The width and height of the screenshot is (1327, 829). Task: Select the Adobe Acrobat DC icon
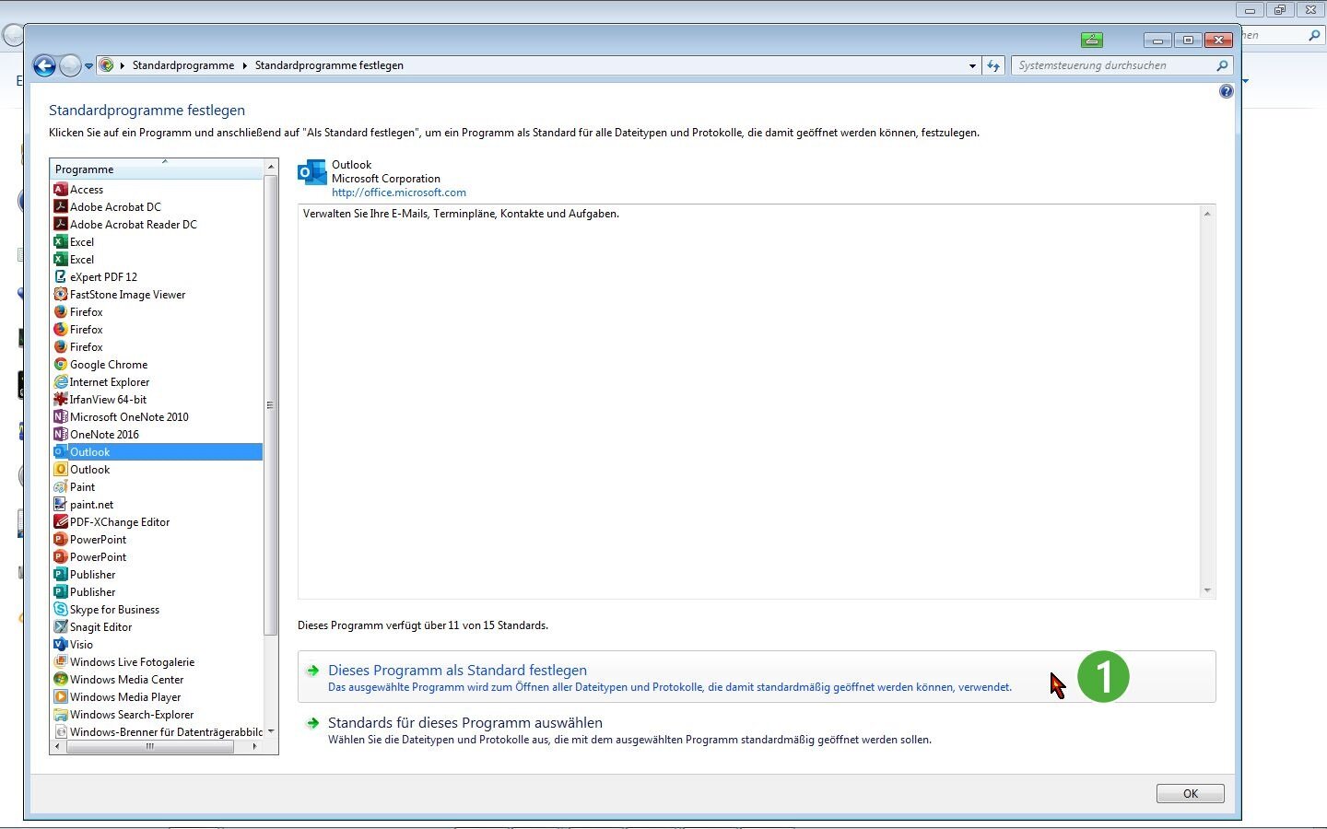pyautogui.click(x=61, y=207)
